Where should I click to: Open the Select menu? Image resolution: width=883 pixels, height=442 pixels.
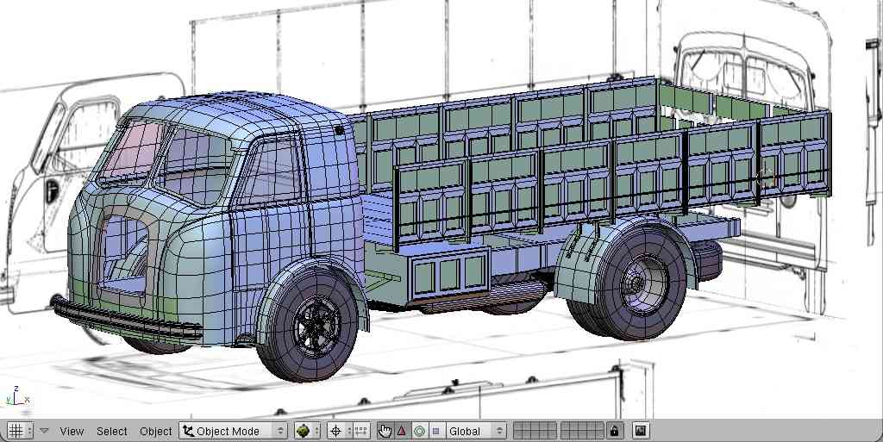(111, 432)
